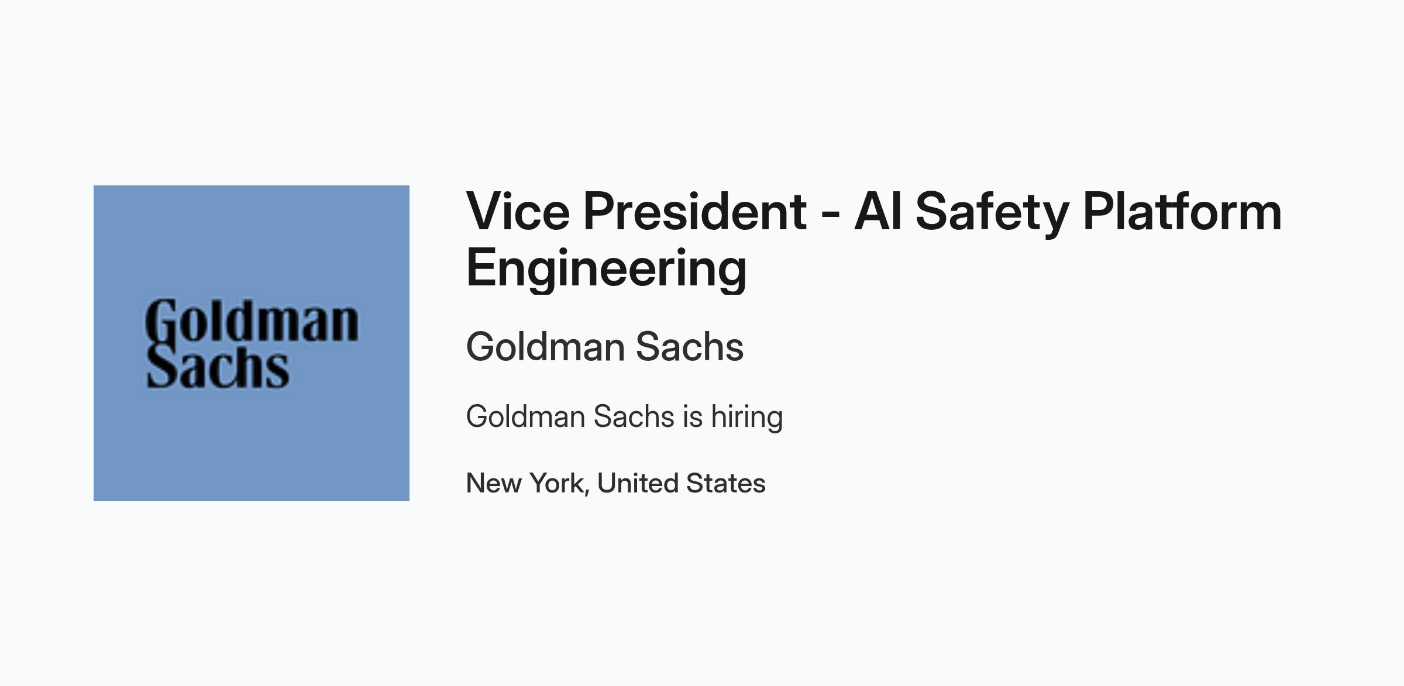Click the United States location text

click(x=682, y=483)
